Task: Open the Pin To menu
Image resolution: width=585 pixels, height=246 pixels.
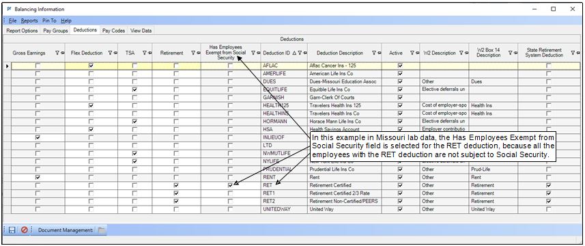Action: coord(49,21)
